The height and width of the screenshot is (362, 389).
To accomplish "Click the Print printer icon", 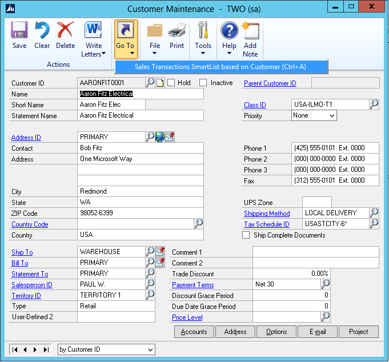I will 177,30.
